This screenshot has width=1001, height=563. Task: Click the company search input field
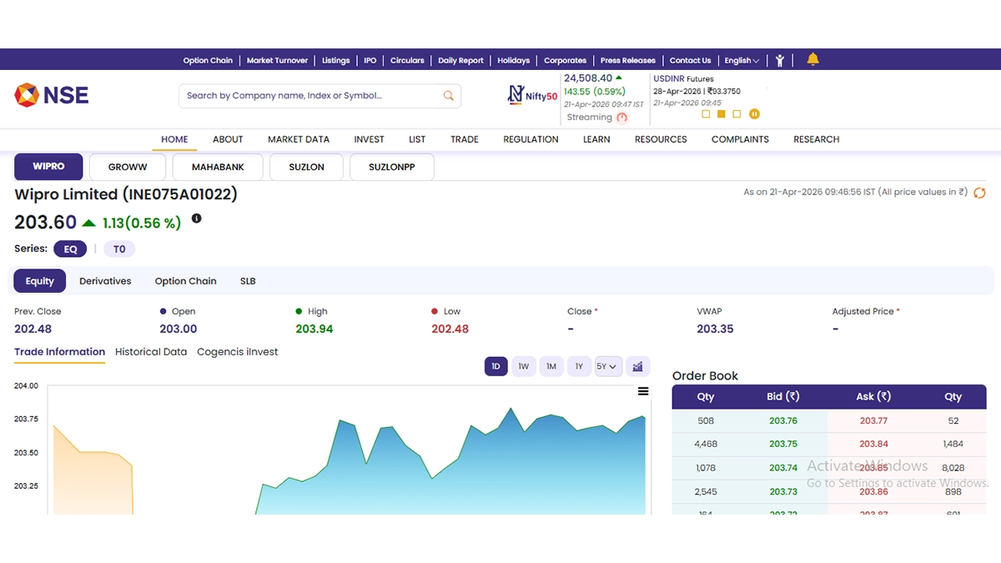tap(309, 96)
